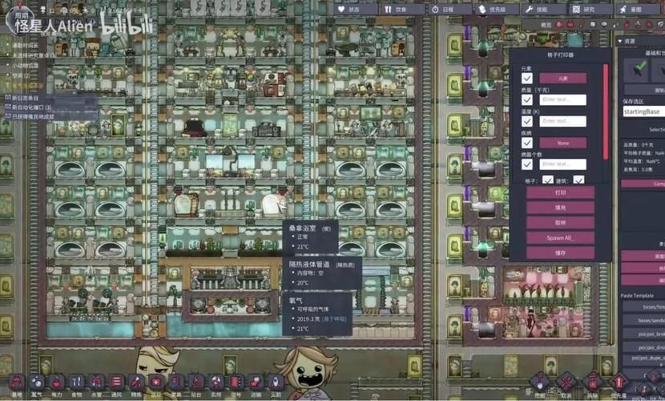
Task: Open the 元素 element selector dropdown
Action: (562, 78)
